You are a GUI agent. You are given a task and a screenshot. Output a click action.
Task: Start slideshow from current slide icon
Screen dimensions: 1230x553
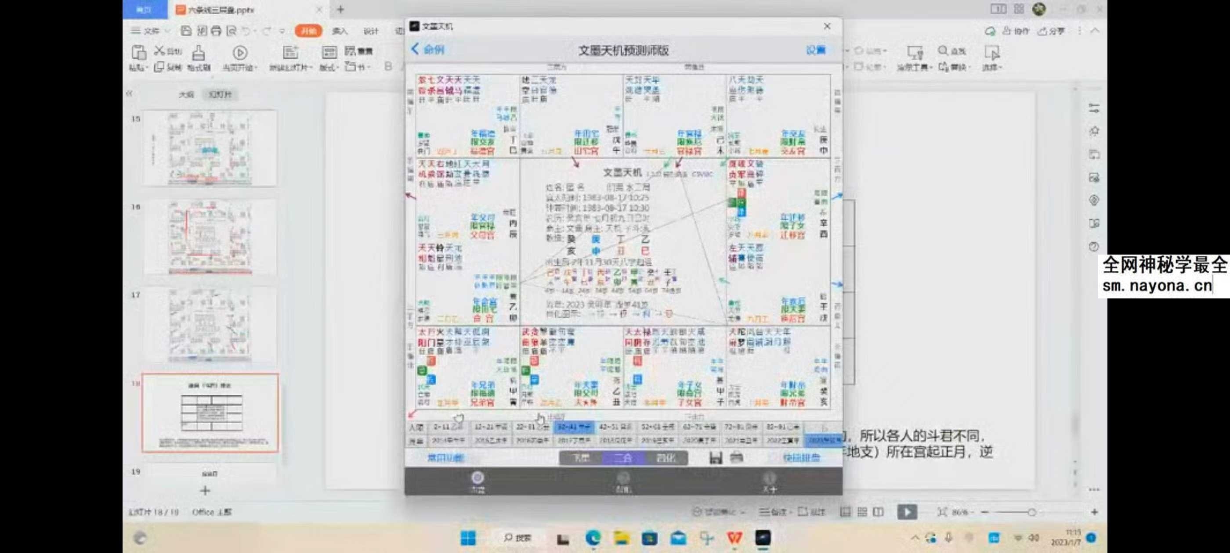point(240,52)
